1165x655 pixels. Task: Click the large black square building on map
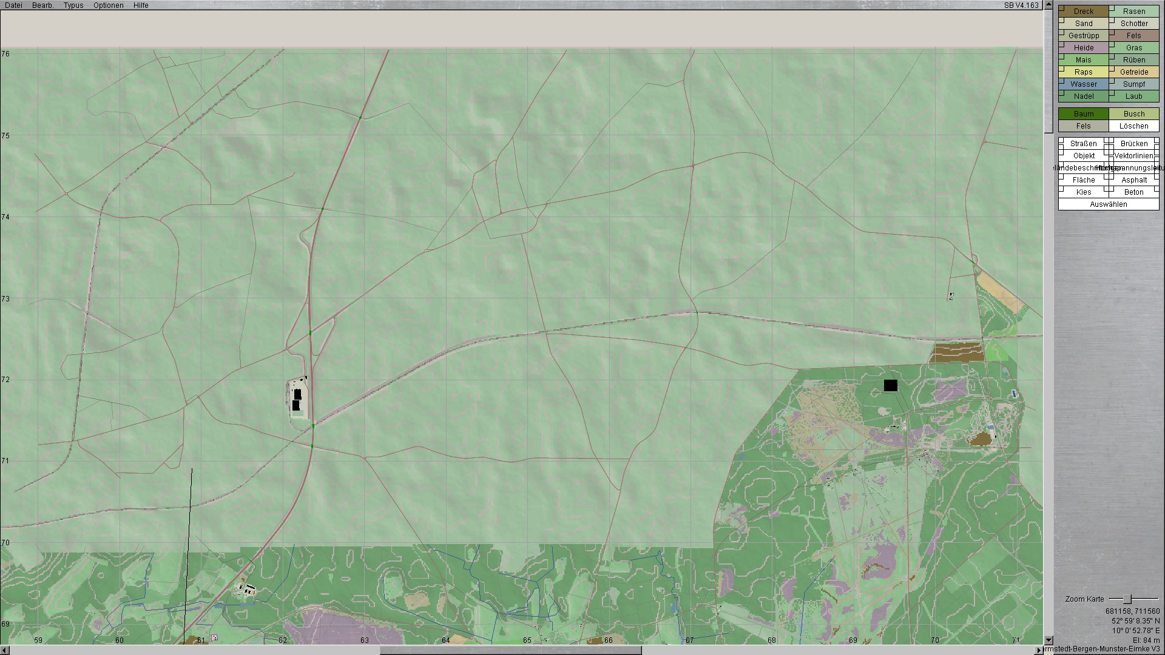890,385
